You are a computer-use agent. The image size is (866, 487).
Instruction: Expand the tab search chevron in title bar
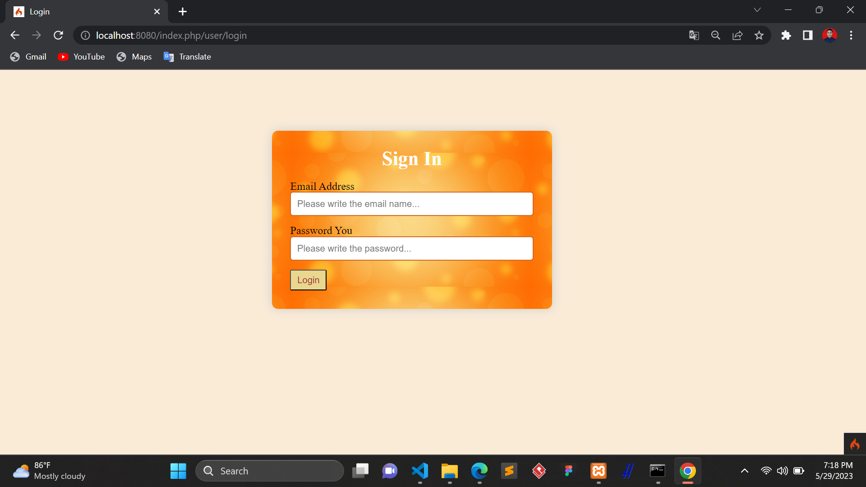coord(757,9)
